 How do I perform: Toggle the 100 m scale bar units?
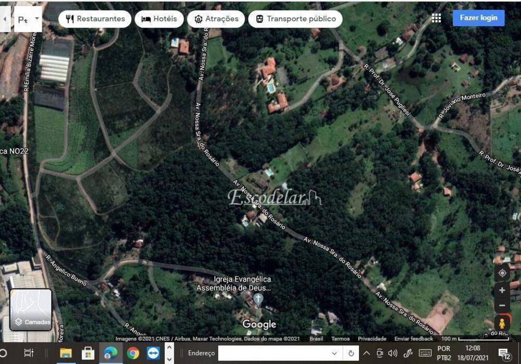475,339
